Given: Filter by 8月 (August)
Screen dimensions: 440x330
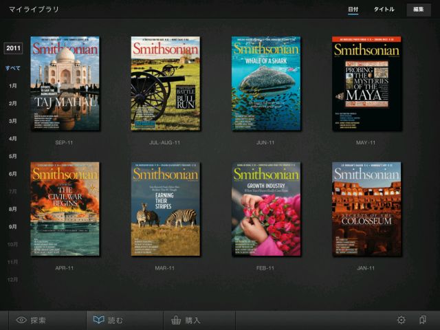Looking at the screenshot, I should [12, 209].
